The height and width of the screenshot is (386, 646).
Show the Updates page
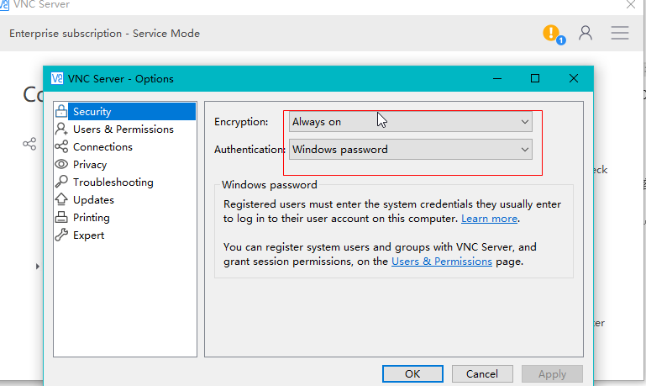pos(93,199)
